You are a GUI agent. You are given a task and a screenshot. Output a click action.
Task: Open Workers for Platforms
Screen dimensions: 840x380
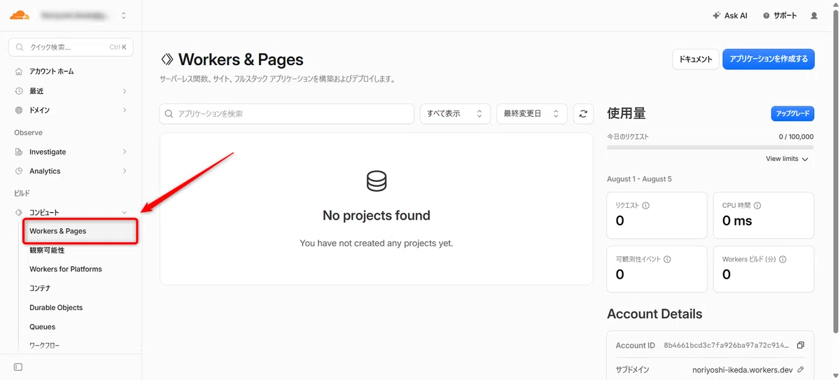coord(66,269)
